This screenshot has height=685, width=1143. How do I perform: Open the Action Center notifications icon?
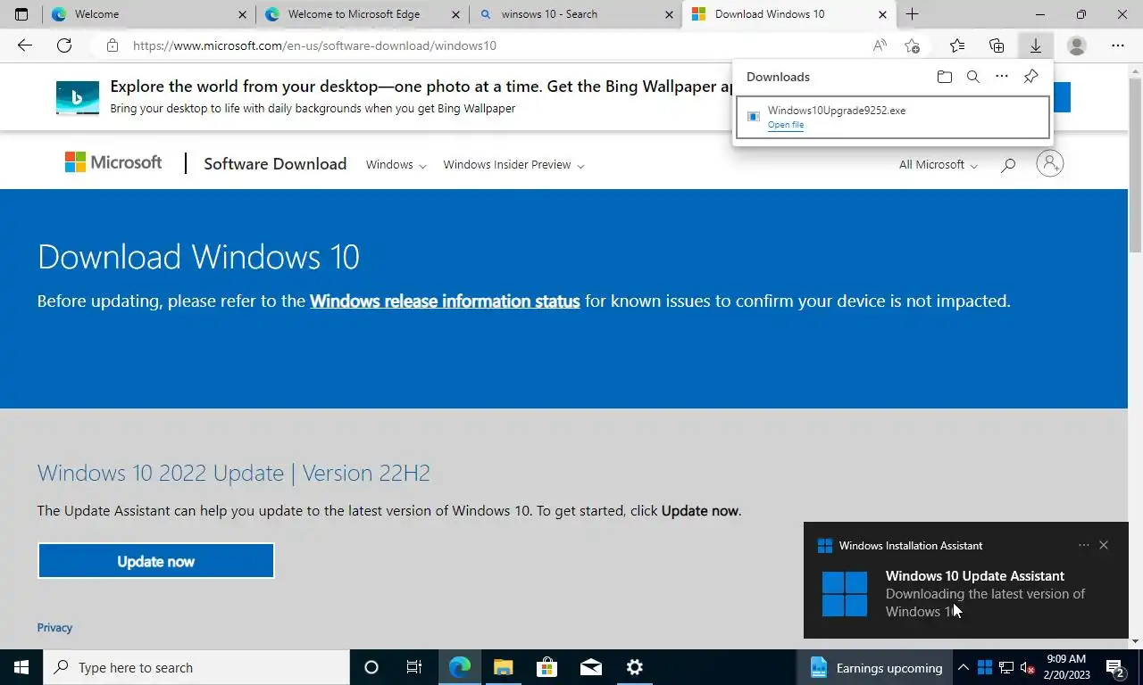click(x=1115, y=667)
